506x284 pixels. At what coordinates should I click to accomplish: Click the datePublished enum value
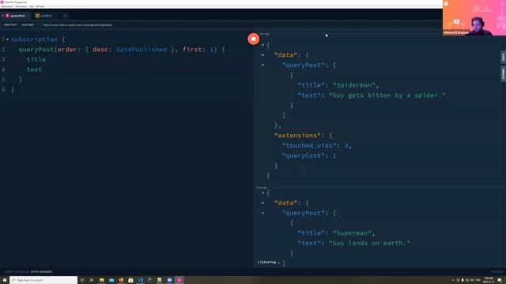click(142, 49)
